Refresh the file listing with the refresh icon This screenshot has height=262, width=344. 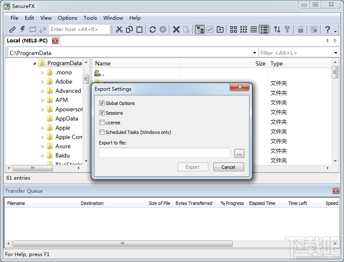pos(152,29)
